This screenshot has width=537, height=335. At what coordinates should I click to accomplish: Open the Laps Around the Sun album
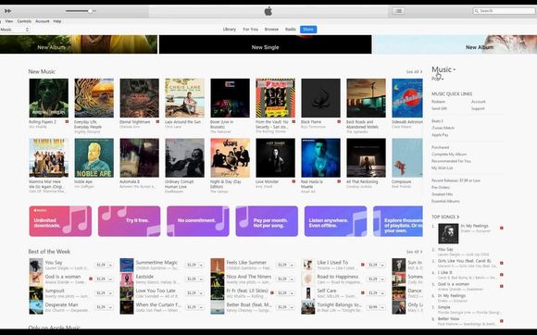click(x=184, y=98)
